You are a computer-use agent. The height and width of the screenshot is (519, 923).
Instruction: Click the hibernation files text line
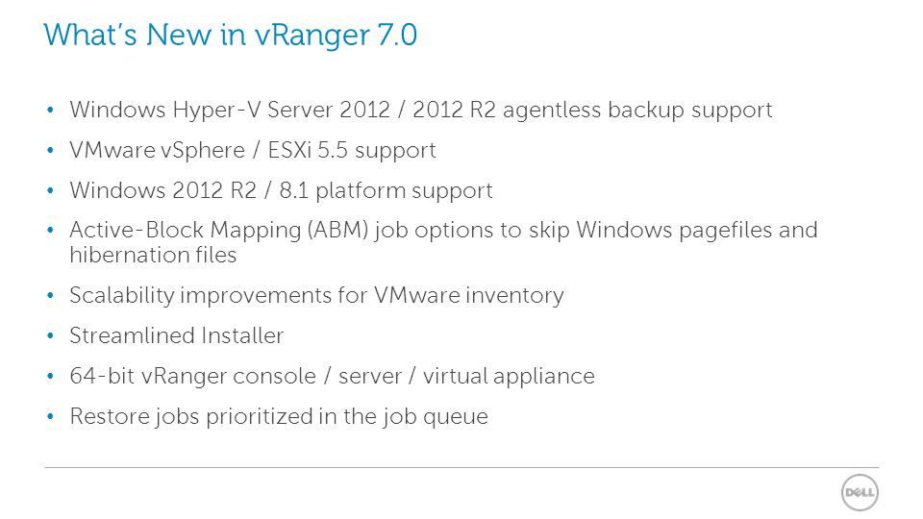click(153, 255)
